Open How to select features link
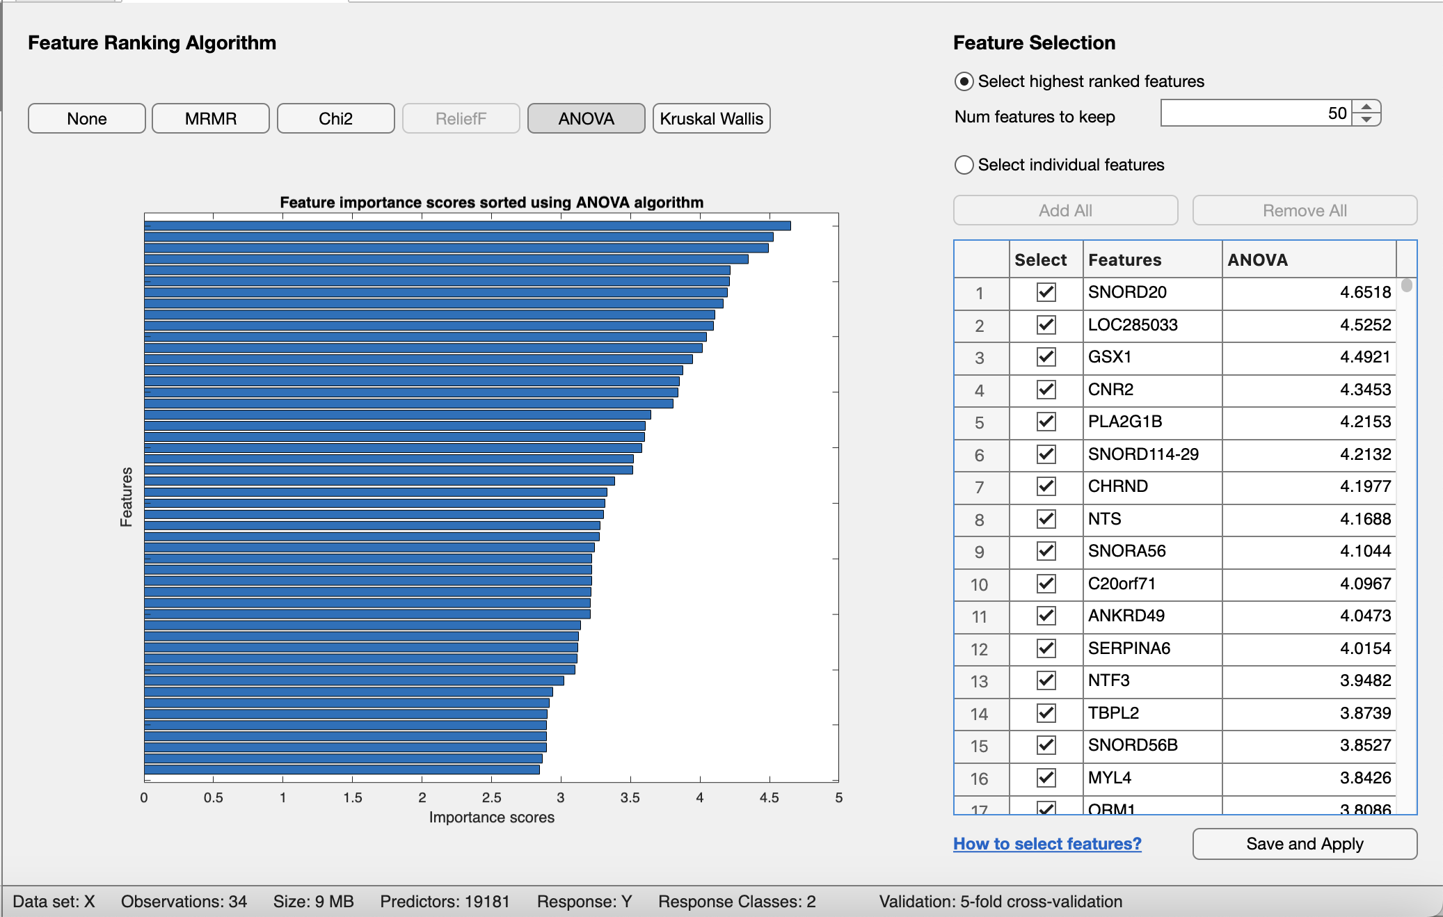 [x=1047, y=844]
